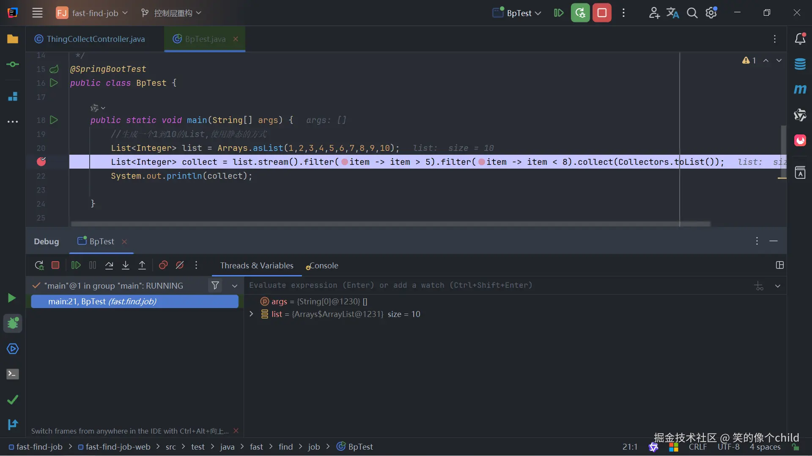Image resolution: width=812 pixels, height=456 pixels.
Task: Open the Run tool window
Action: pyautogui.click(x=12, y=298)
